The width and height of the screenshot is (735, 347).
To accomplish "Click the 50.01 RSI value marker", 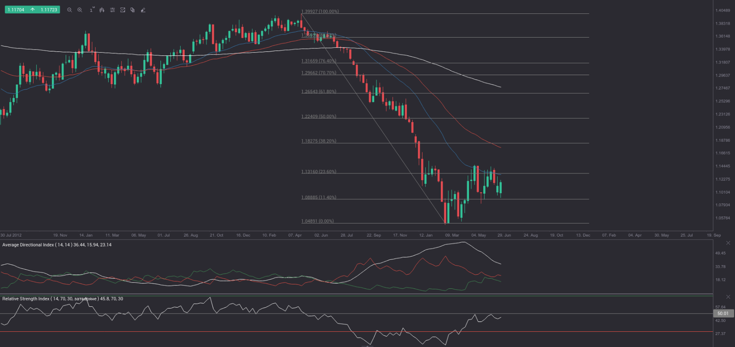I will point(722,313).
